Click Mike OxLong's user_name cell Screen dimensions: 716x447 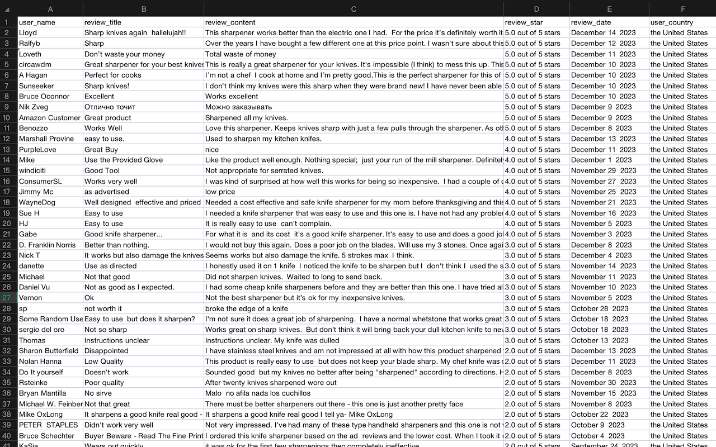pos(50,414)
